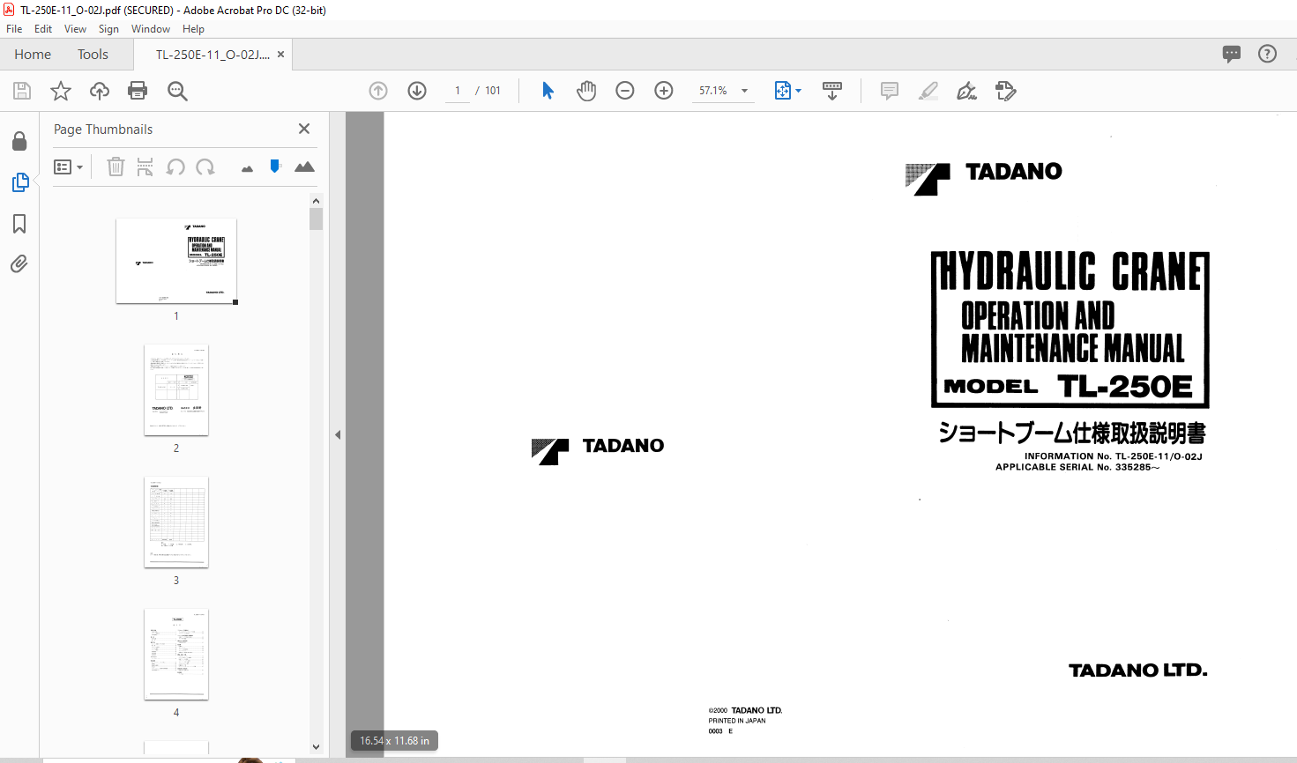This screenshot has width=1297, height=763.
Task: Reduce thumbnail size small mountain icon
Action: click(x=247, y=168)
